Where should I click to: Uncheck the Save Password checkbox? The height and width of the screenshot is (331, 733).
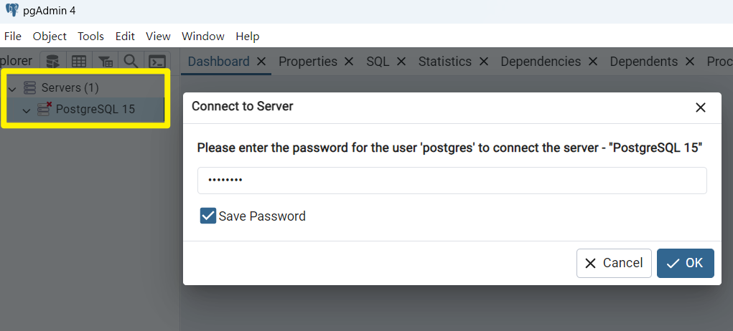[x=208, y=216]
